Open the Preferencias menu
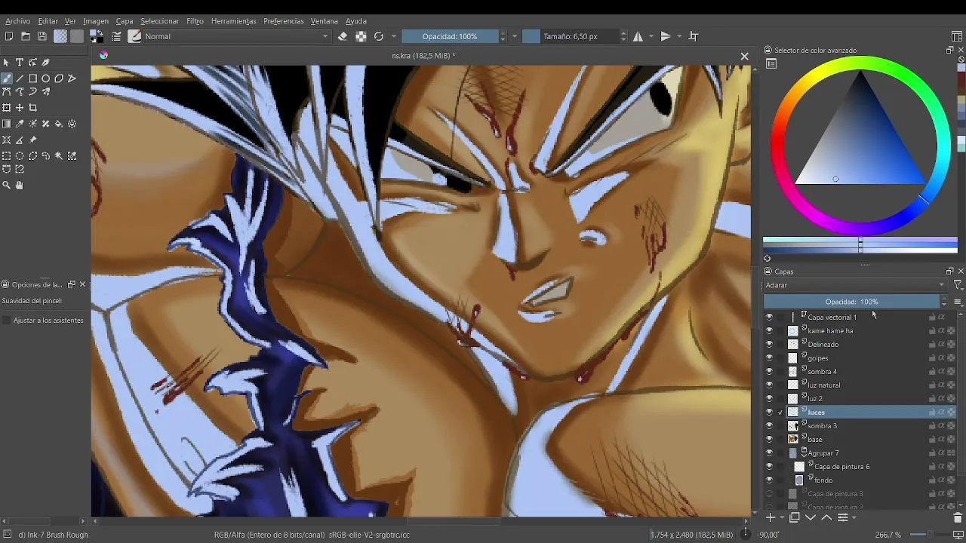 [x=283, y=21]
